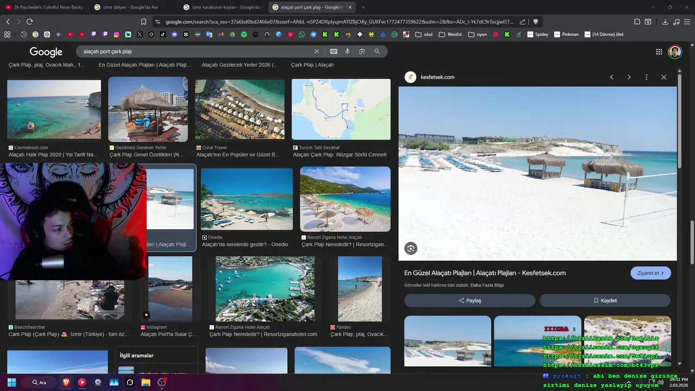Open the Daha Fazla Bilgi link
The image size is (695, 391).
point(487,285)
